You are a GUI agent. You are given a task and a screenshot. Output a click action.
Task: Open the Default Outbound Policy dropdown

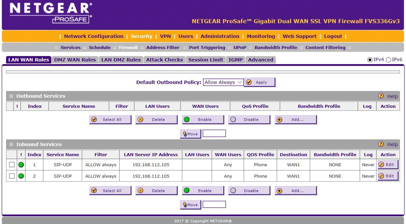[x=223, y=82]
